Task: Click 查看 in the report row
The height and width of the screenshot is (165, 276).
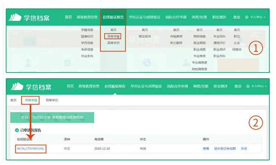Action: pos(206,149)
